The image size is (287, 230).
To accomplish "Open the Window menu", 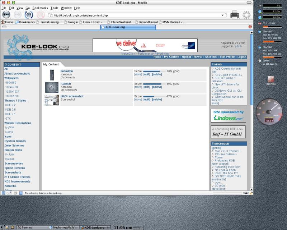I will click(66, 8).
